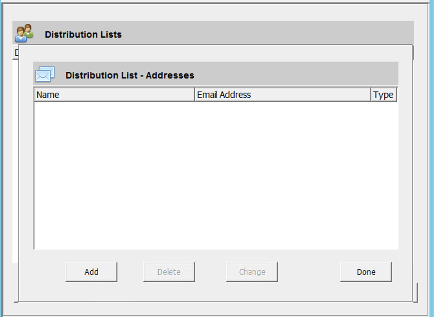Viewport: 434px width, 317px height.
Task: Click divider between Email Address and Type columns
Action: (x=371, y=95)
